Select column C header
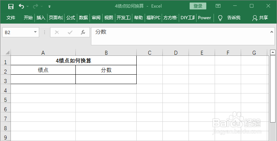This screenshot has width=277, height=141. point(150,53)
